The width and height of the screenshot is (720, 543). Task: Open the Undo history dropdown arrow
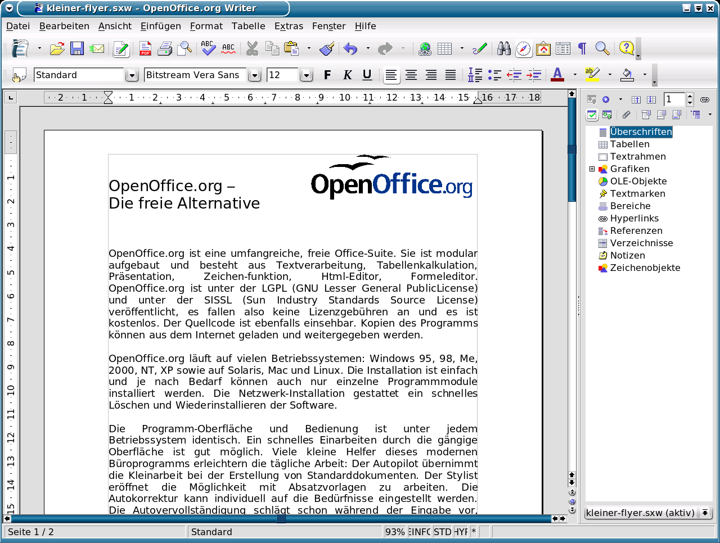point(368,49)
